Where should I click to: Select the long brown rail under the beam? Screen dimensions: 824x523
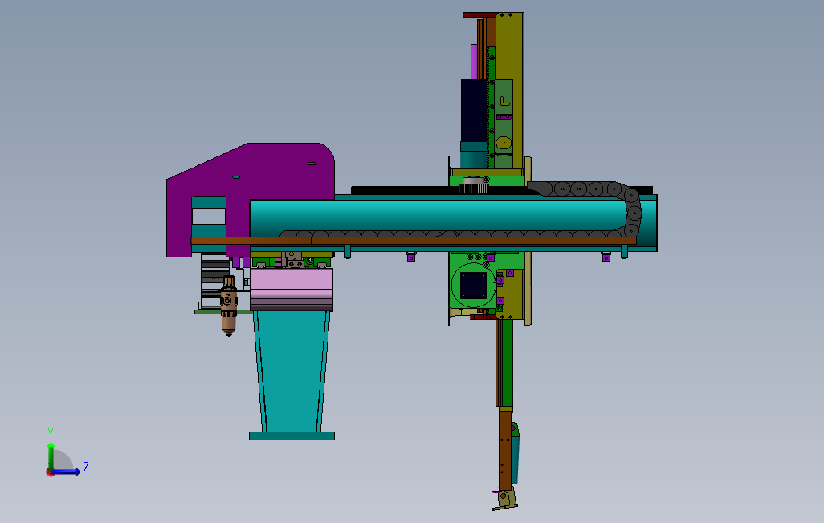(x=414, y=241)
